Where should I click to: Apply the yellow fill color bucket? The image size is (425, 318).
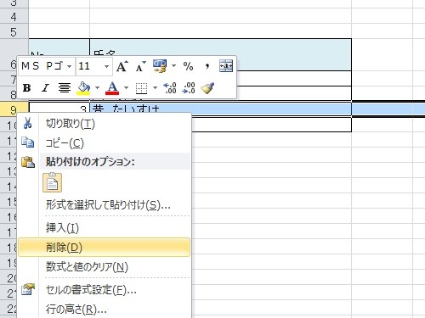84,88
